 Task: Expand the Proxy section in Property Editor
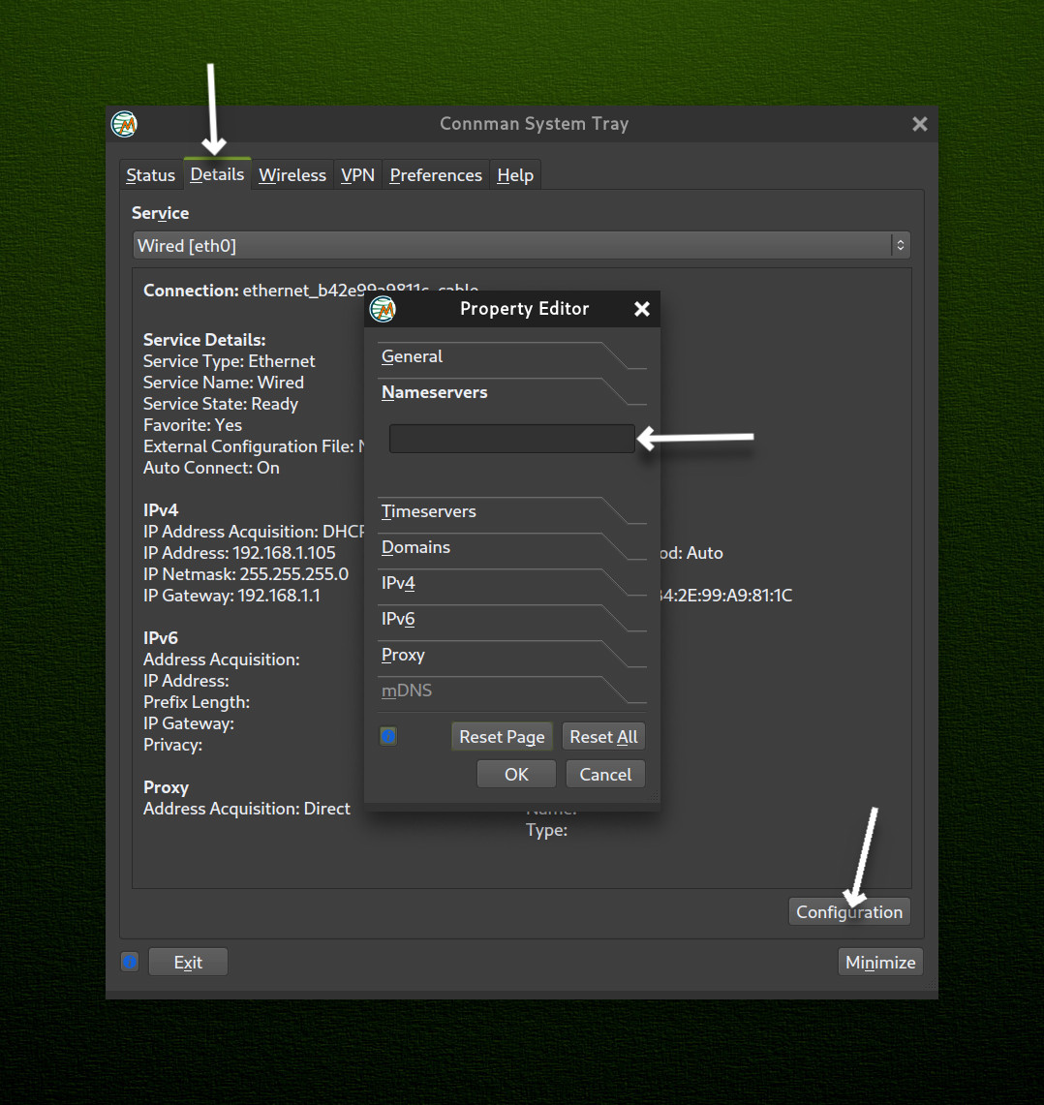512,655
